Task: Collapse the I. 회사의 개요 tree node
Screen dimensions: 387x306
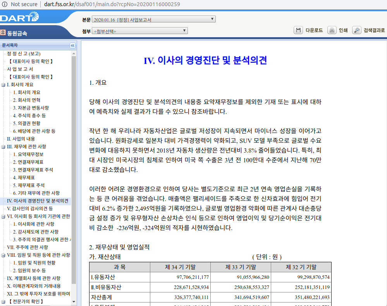Action: click(3, 85)
